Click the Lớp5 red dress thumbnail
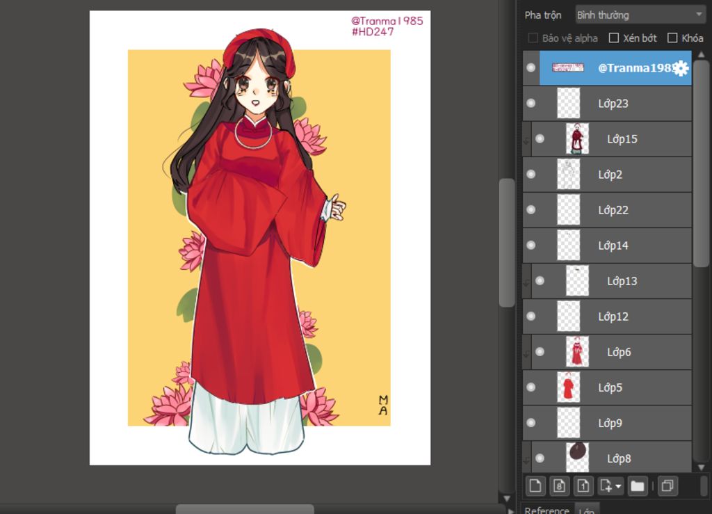 [x=569, y=387]
